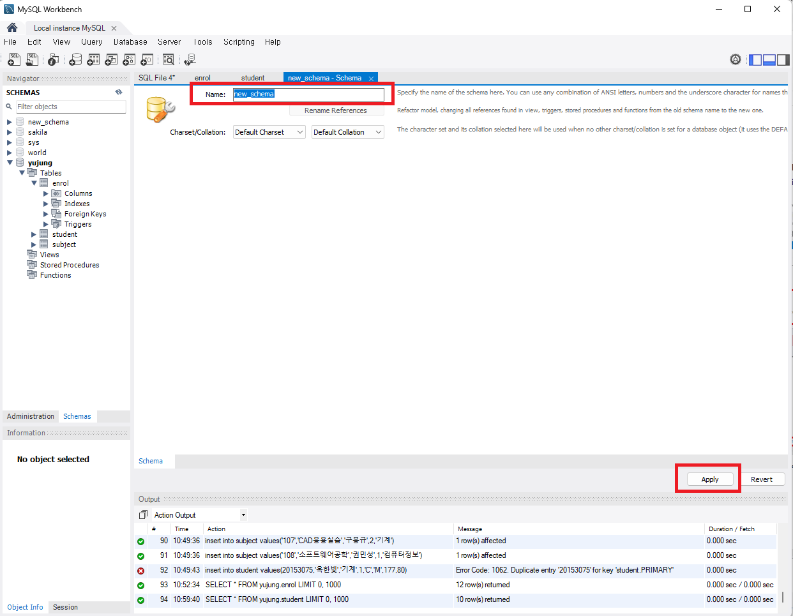Select the Object Info tab

click(x=26, y=607)
